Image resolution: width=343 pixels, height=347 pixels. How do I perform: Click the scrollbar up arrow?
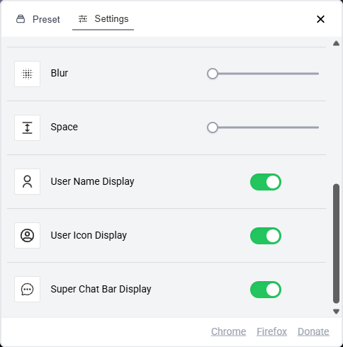(x=336, y=43)
